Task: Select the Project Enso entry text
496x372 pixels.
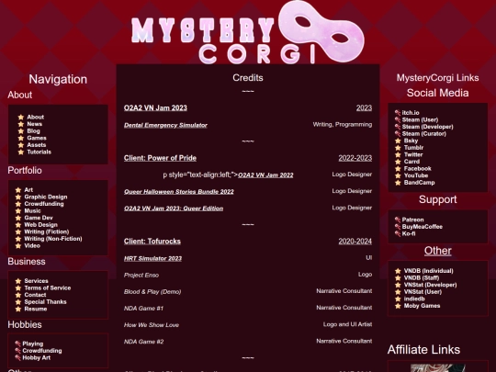Action: pyautogui.click(x=141, y=276)
